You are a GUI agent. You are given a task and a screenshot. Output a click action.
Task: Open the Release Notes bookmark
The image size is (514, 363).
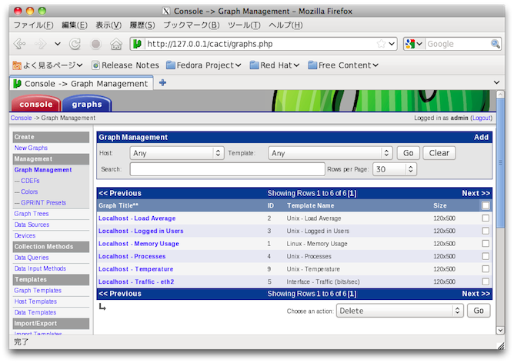click(x=125, y=65)
